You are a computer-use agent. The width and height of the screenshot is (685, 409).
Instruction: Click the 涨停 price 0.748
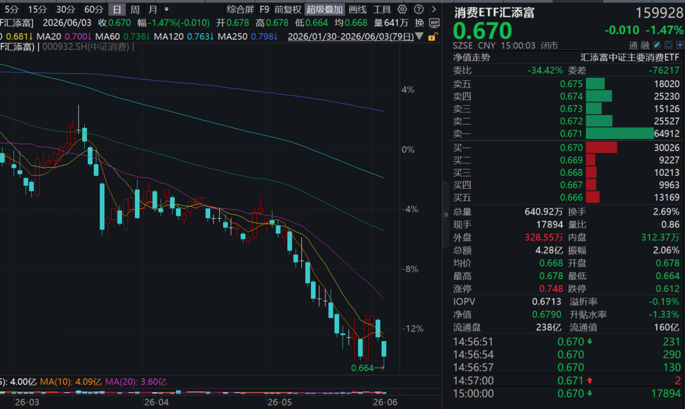point(551,288)
